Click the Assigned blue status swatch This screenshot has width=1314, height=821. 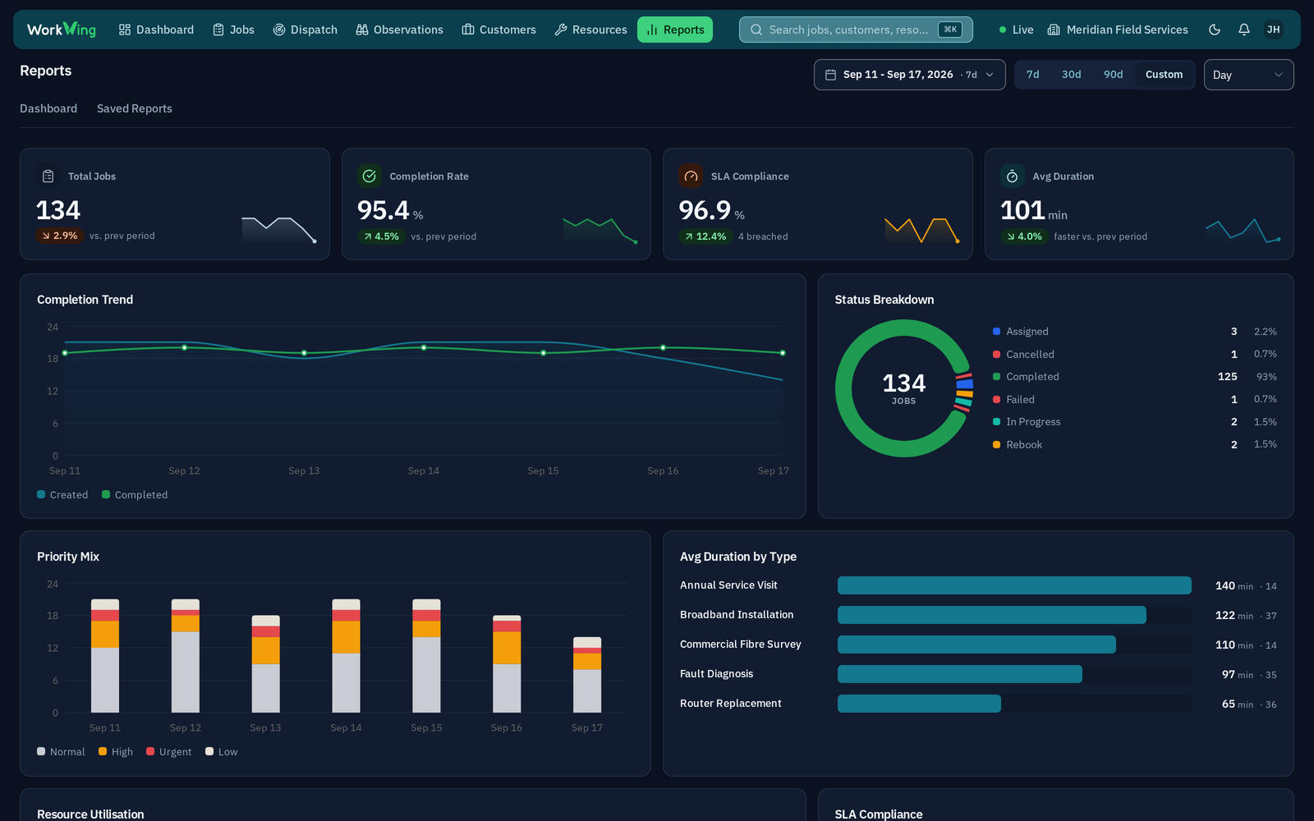click(996, 332)
